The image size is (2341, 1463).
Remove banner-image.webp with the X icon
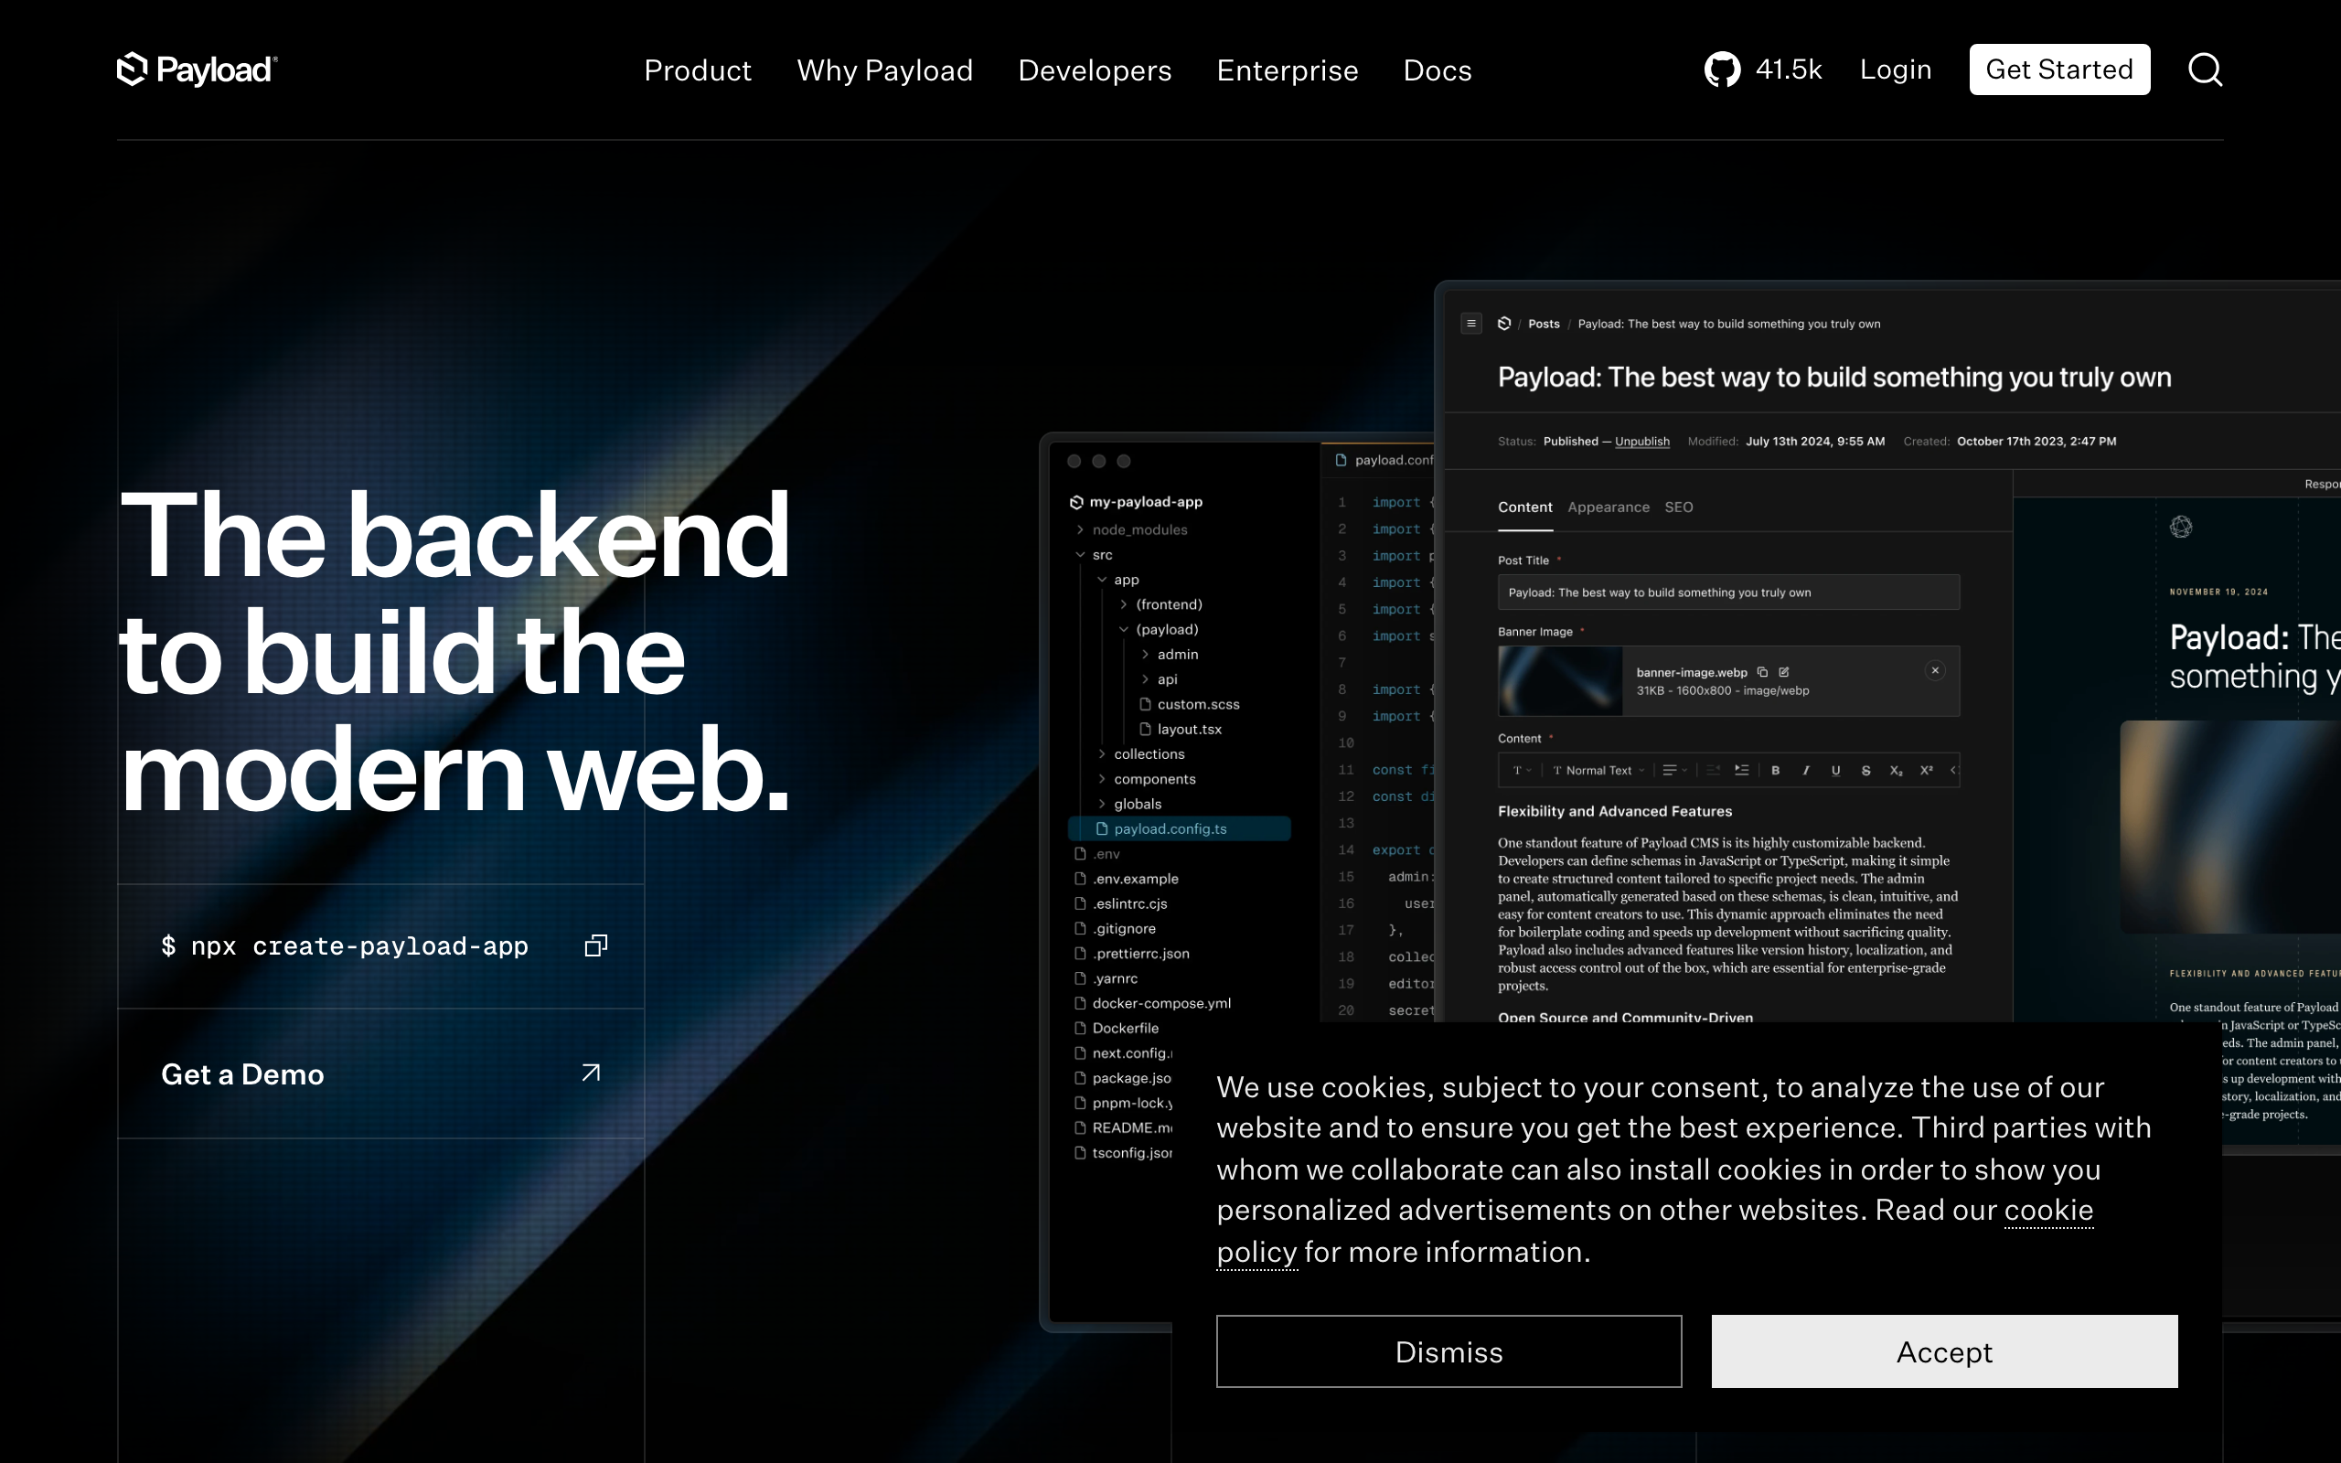click(1935, 670)
